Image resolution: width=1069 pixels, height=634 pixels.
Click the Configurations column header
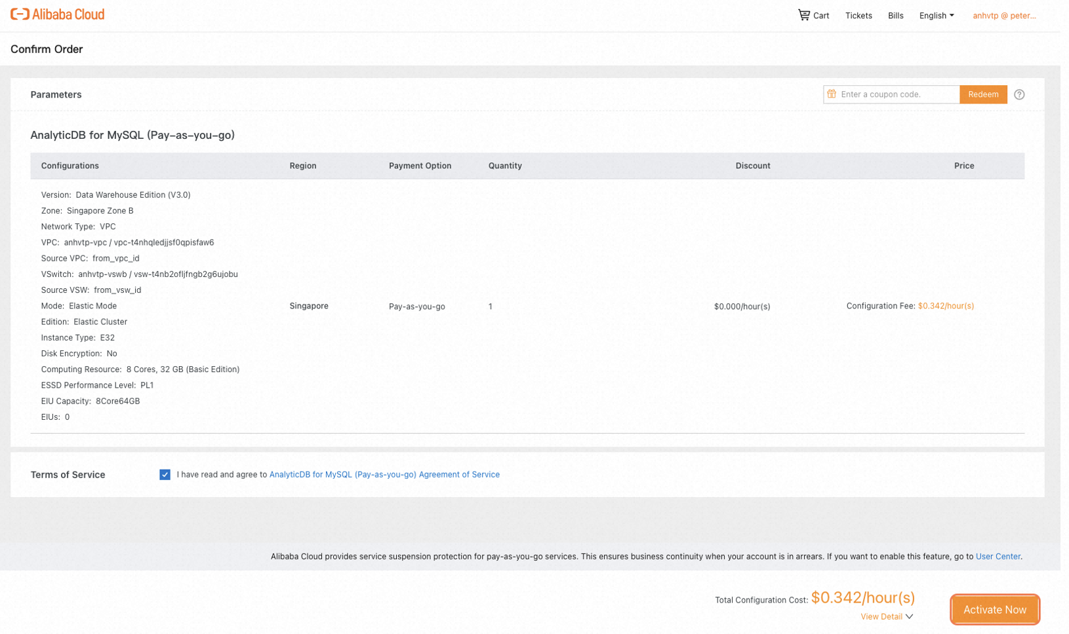(70, 166)
